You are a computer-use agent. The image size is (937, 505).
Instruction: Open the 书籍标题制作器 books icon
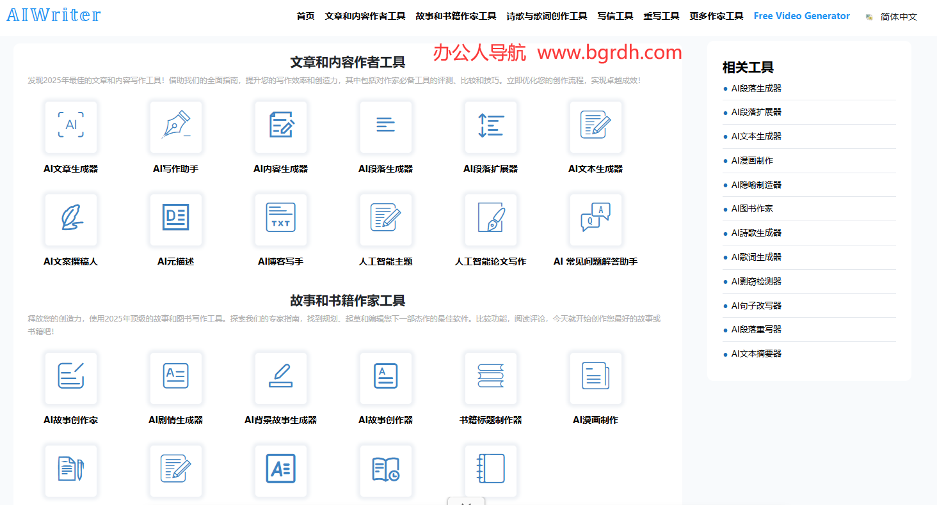(490, 378)
